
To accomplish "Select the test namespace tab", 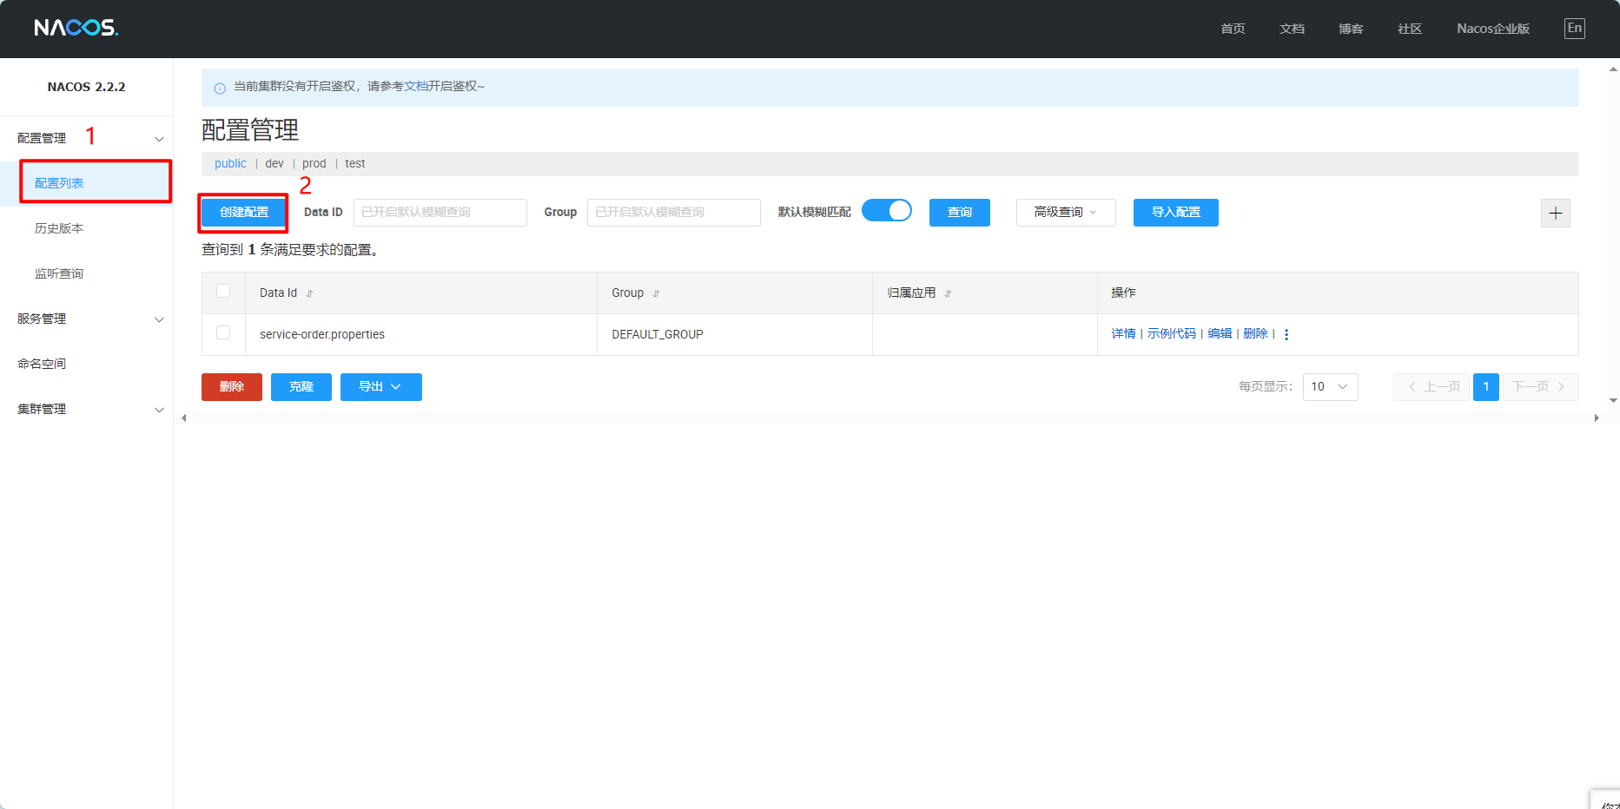I will 354,163.
